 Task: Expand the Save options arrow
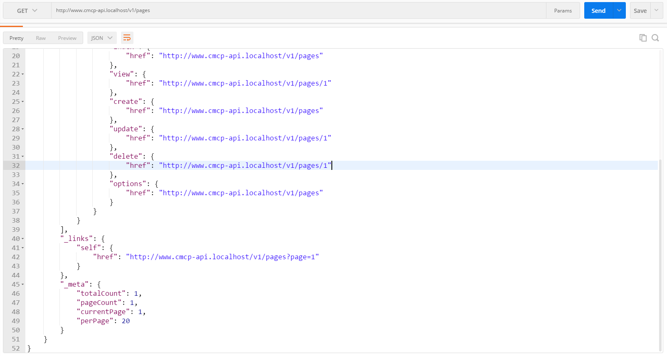[x=657, y=11]
